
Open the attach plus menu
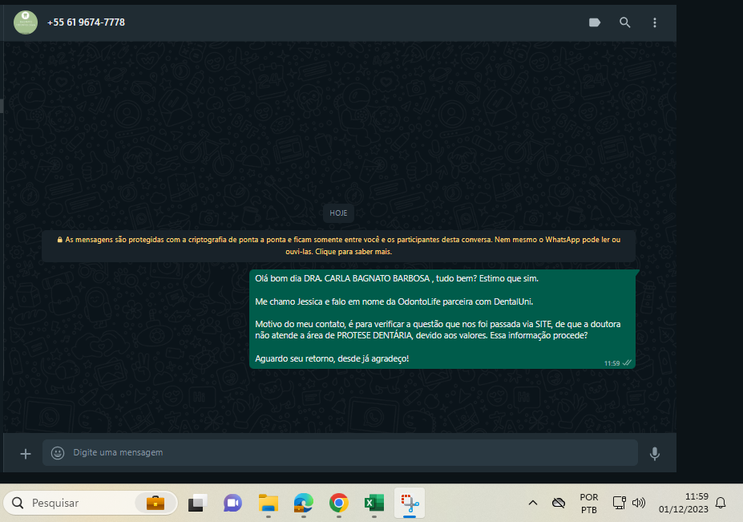[x=26, y=454]
